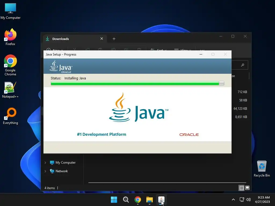This screenshot has height=206, width=275.
Task: Click the Java Oracle logo in header
Action: (61, 67)
